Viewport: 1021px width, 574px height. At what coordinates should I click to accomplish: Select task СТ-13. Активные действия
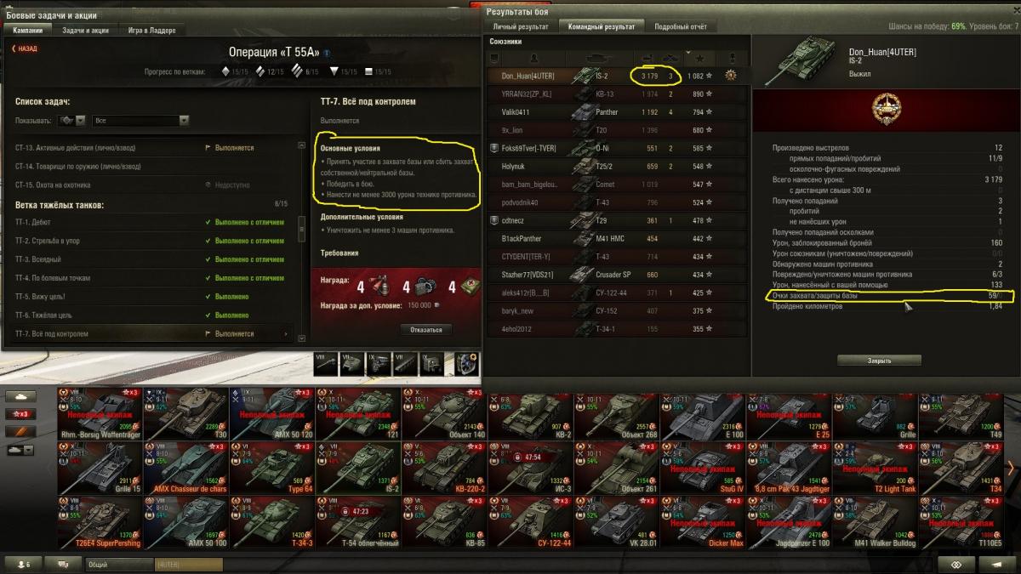tap(153, 148)
